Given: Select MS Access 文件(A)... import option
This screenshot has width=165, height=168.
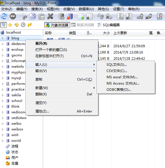Looking at the screenshot, I should [126, 83].
